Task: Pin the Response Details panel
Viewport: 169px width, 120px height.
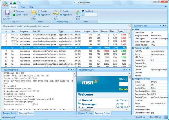Action: pyautogui.click(x=71, y=70)
